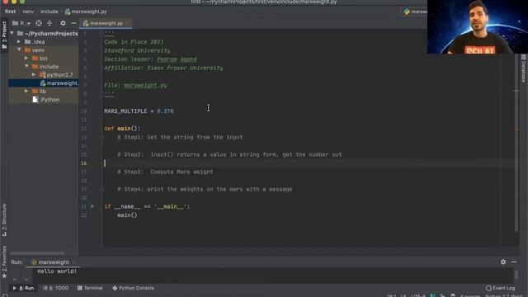Click the Python interpreter in status bar
The image size is (528, 297).
(x=504, y=296)
